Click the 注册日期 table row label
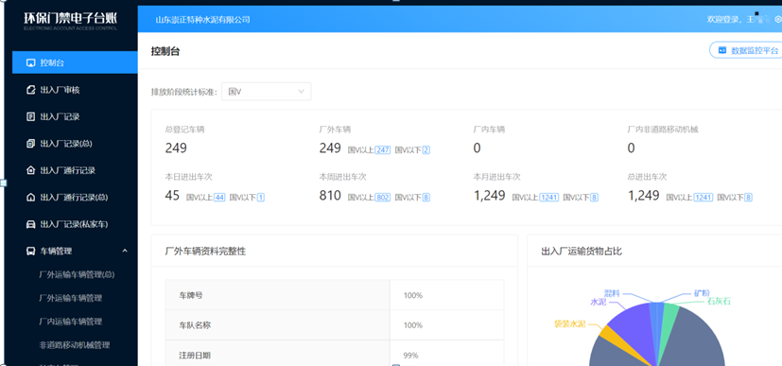The width and height of the screenshot is (782, 366). pyautogui.click(x=195, y=355)
